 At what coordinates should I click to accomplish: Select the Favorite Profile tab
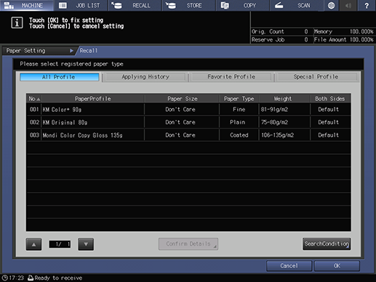click(231, 77)
